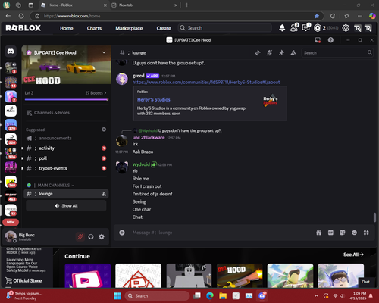
Task: Show hidden system tray icons
Action: click(x=316, y=296)
